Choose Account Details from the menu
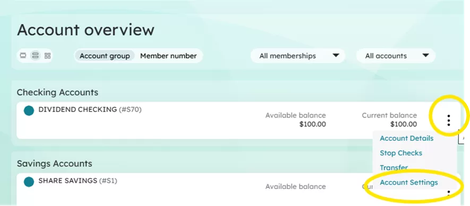 tap(406, 138)
